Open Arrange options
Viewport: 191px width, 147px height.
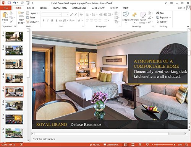click(x=134, y=18)
